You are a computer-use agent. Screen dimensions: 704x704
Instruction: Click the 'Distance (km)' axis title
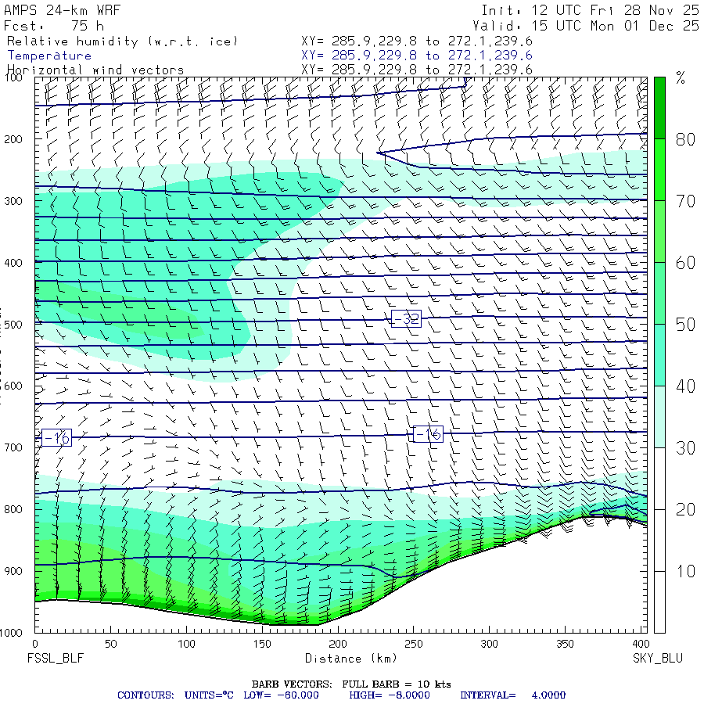(x=351, y=658)
